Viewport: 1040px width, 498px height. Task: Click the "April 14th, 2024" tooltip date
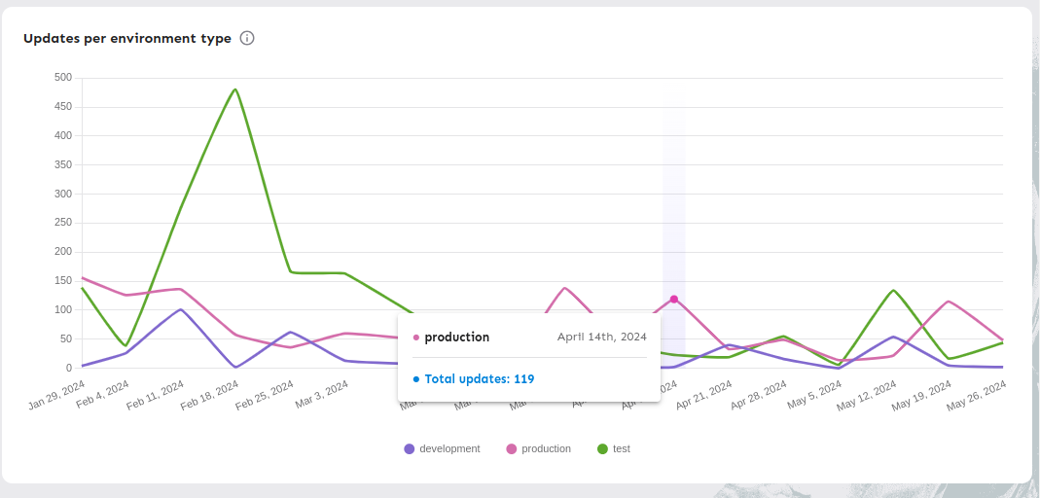click(601, 338)
